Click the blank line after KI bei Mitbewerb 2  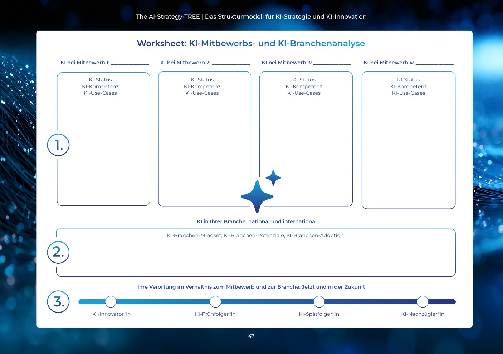pyautogui.click(x=231, y=64)
